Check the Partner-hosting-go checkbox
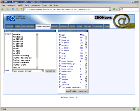The height and width of the screenshot is (111, 140). (60, 64)
